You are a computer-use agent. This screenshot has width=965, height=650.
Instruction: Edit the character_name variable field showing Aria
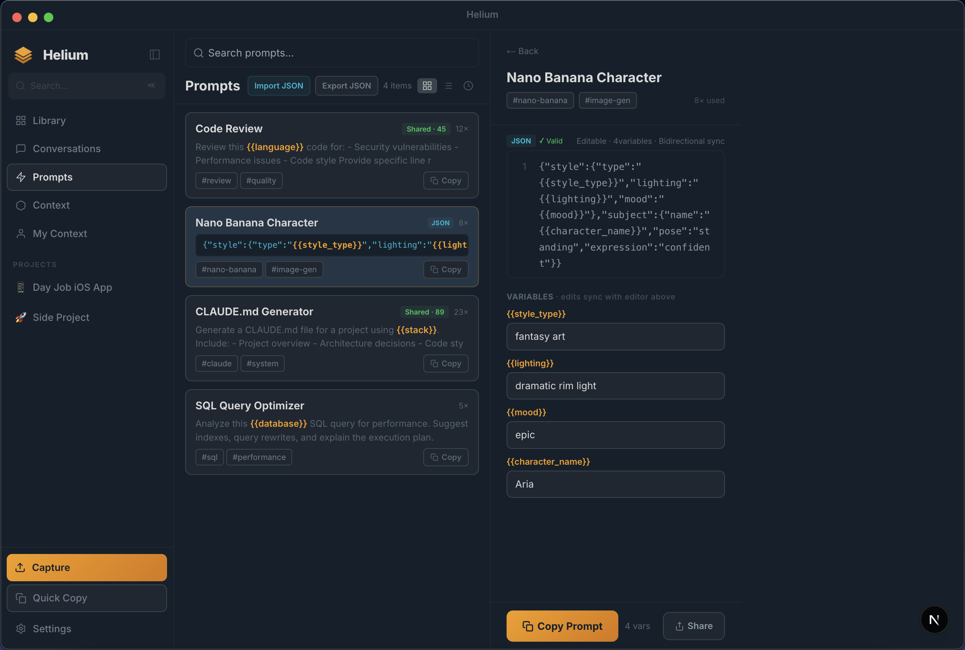tap(615, 484)
